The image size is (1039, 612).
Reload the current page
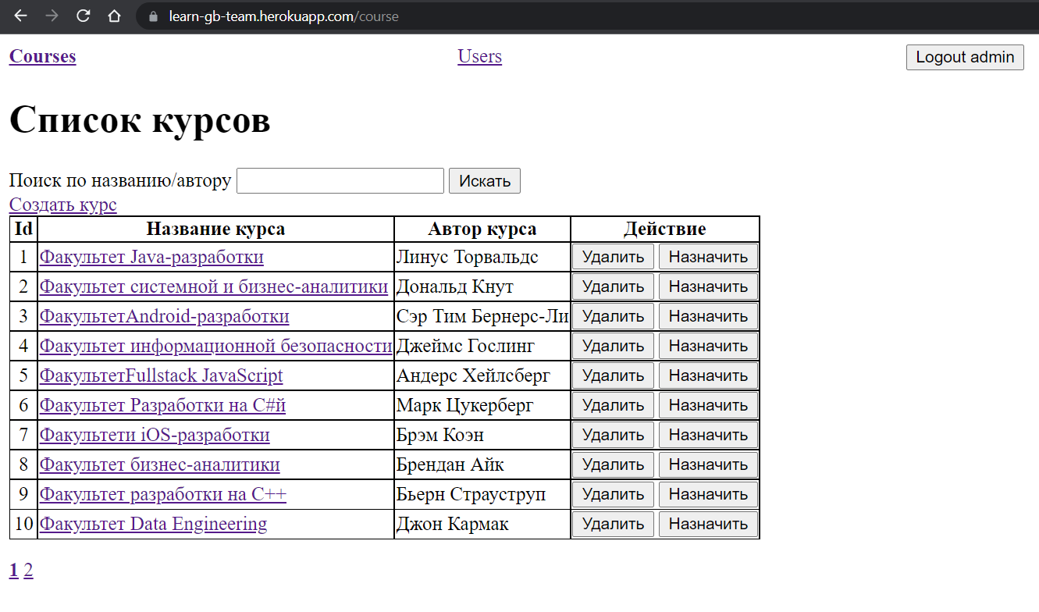point(83,16)
